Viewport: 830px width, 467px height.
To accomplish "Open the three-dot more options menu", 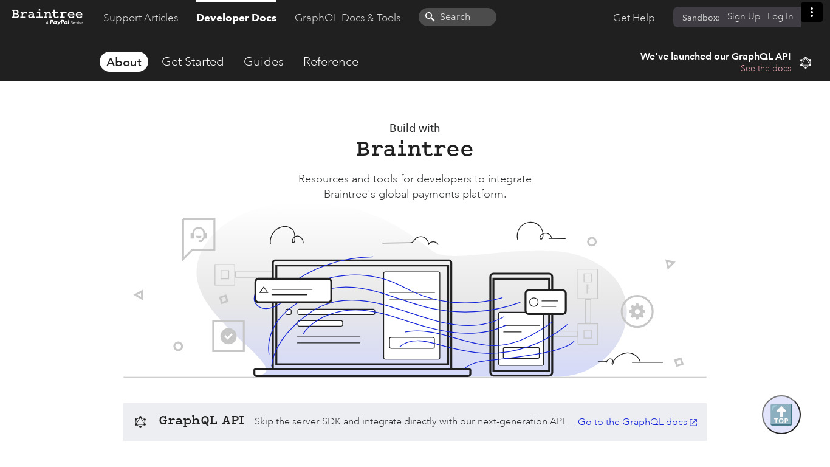I will coord(811,12).
